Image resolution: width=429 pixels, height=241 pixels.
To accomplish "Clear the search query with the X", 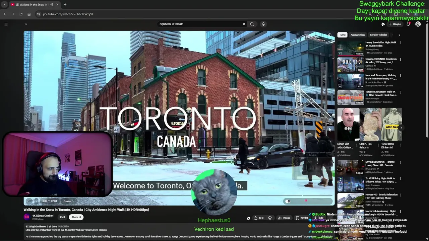I will click(244, 24).
